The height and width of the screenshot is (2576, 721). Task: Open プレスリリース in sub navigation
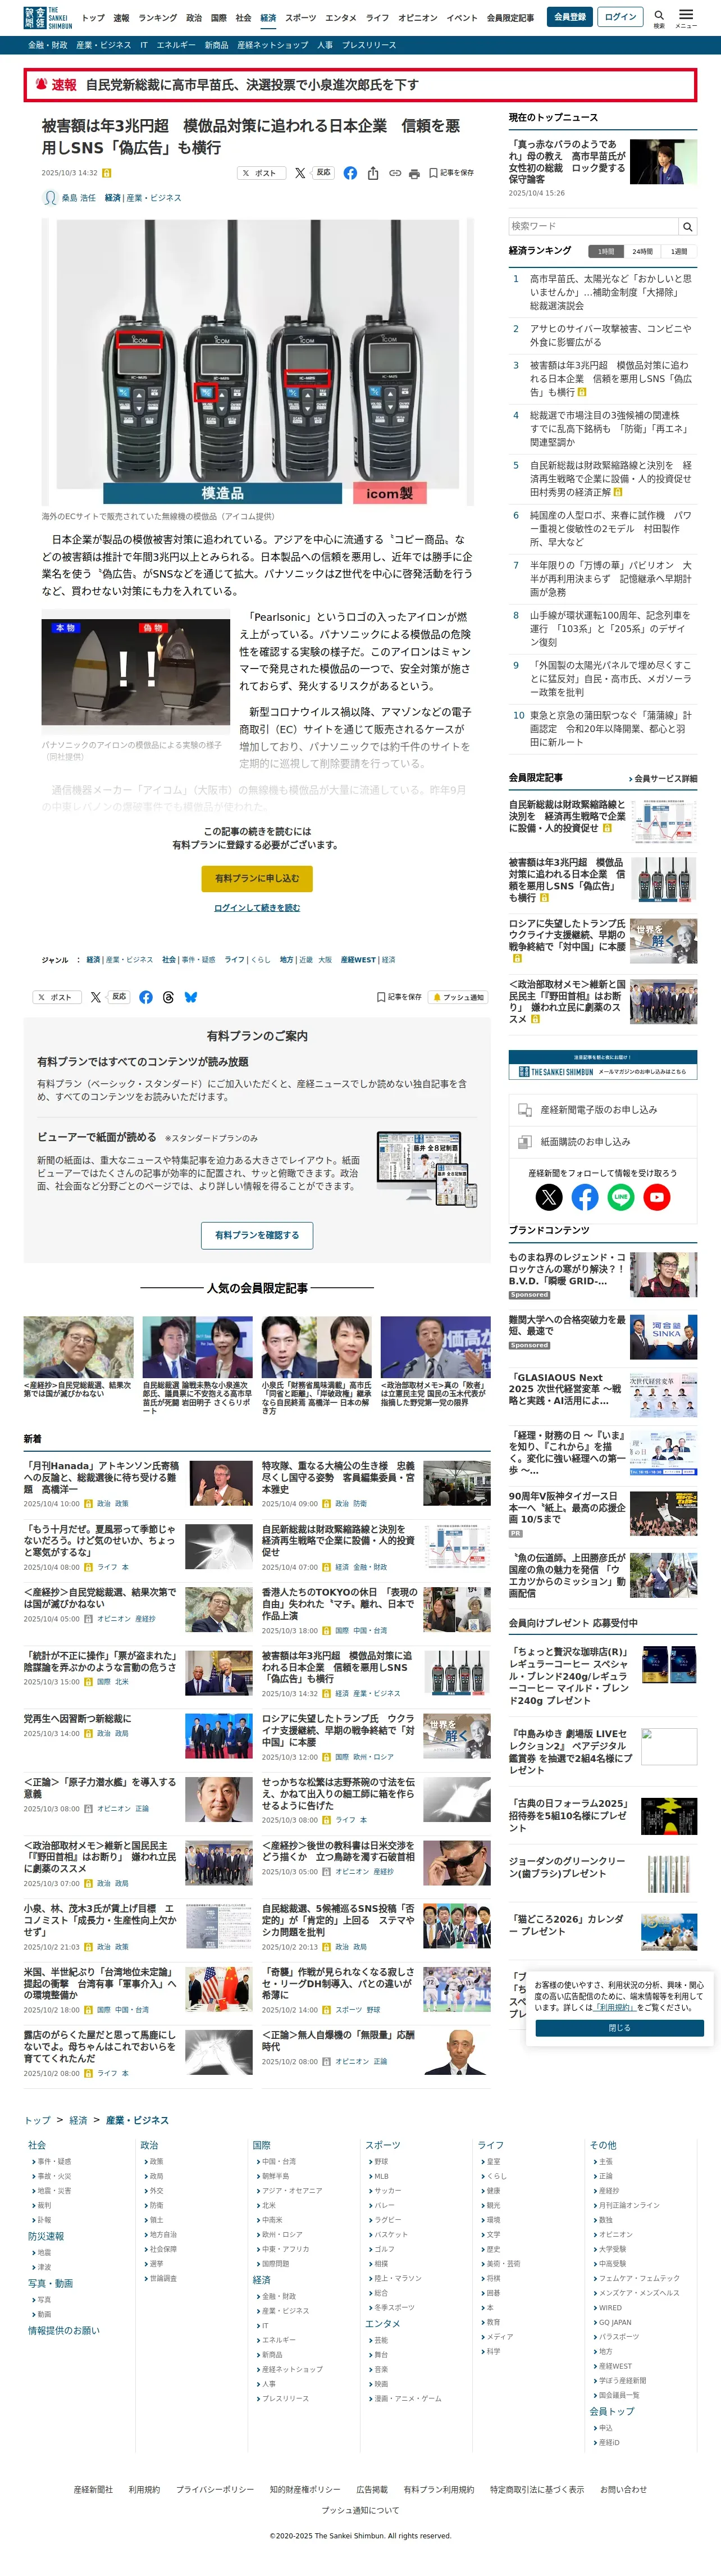(x=369, y=45)
